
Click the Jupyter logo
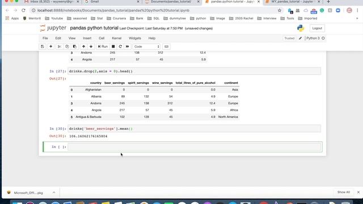(53, 28)
